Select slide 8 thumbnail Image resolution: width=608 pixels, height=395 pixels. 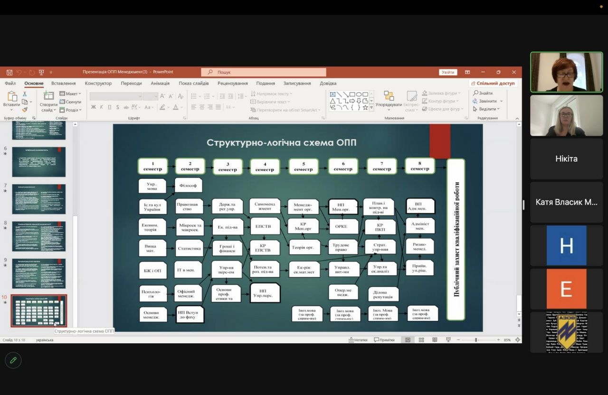(39, 236)
